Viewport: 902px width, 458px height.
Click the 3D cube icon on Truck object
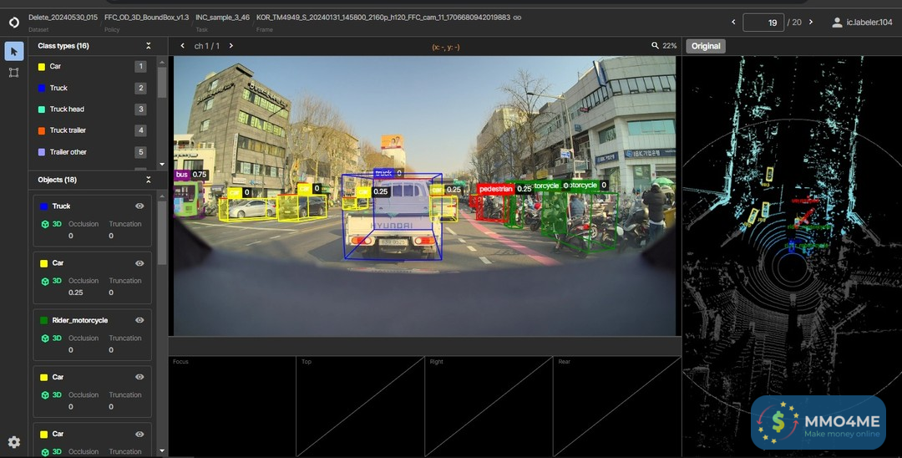pos(45,224)
